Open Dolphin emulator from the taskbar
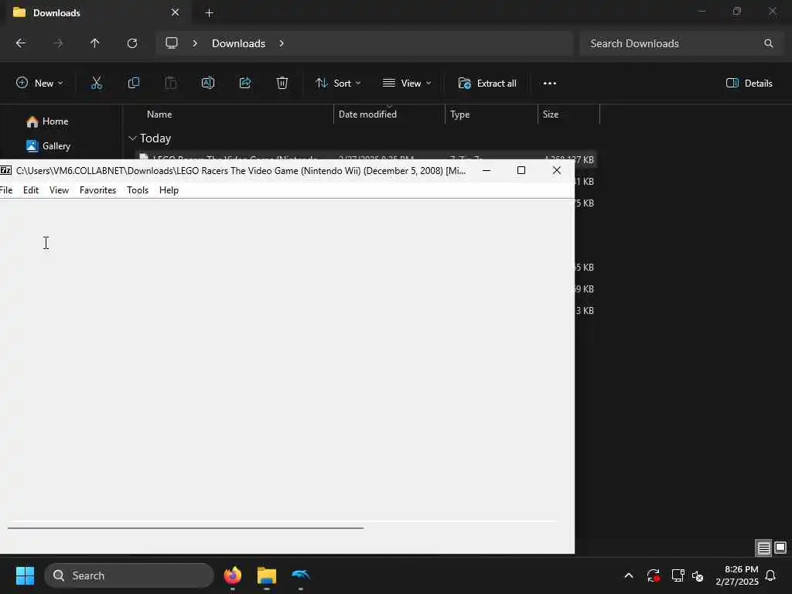The image size is (792, 594). pos(301,575)
